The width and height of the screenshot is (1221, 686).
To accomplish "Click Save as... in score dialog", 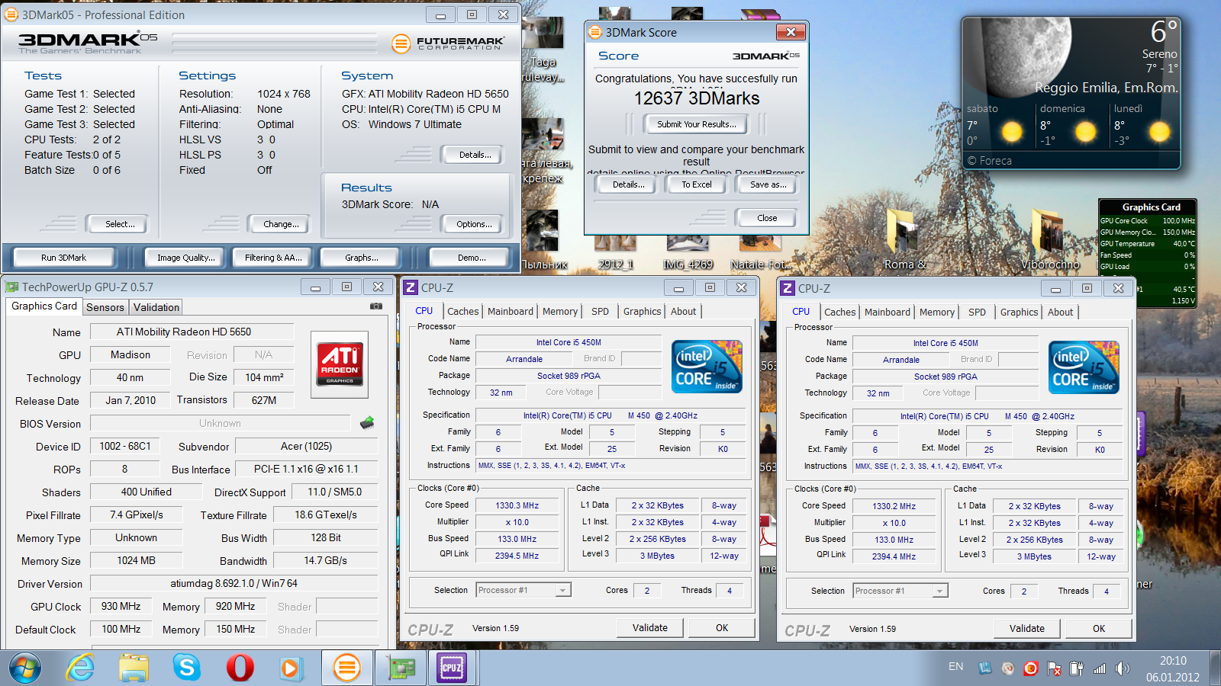I will tap(768, 184).
